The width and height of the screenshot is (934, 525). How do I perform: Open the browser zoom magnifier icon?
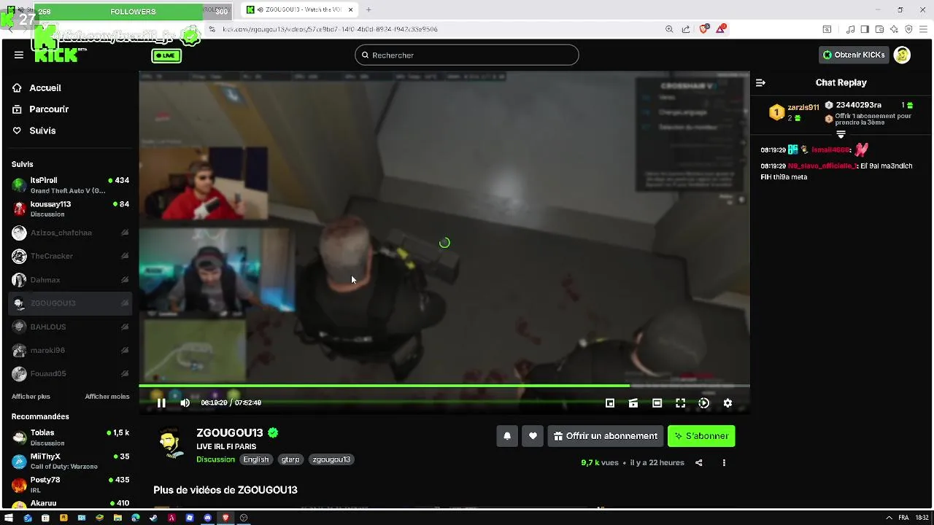pos(669,29)
